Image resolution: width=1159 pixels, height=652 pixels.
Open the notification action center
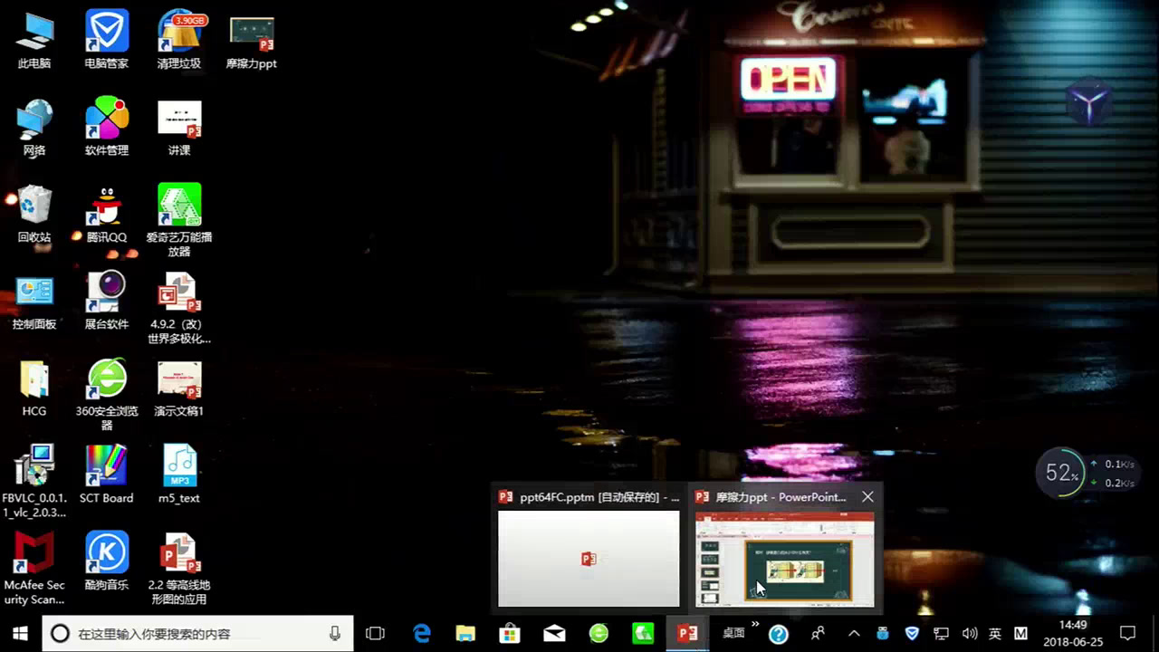(x=1127, y=633)
